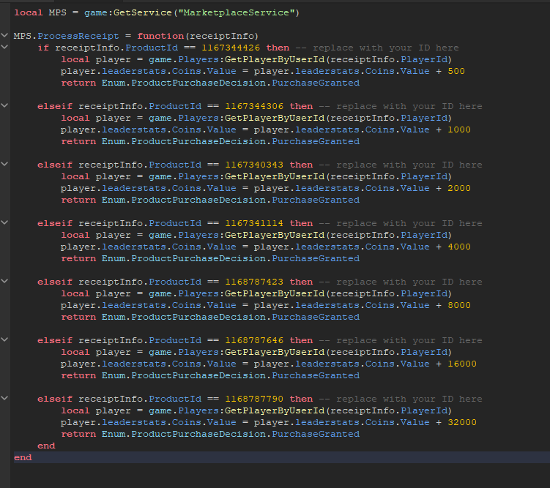Click the function keyword in ProcessReceipt line

160,36
